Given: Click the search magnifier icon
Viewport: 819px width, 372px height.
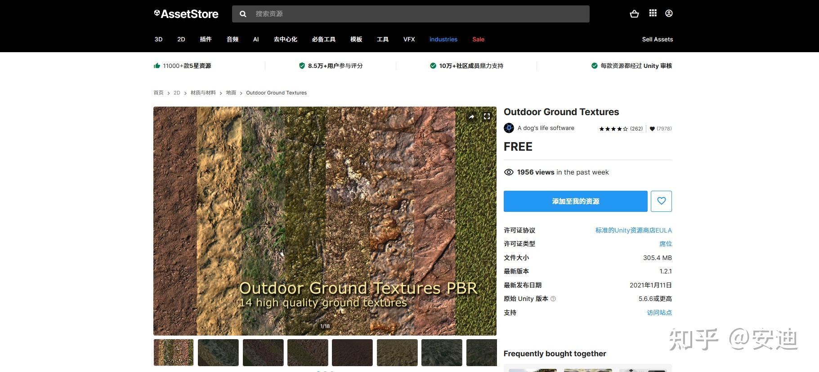Looking at the screenshot, I should point(243,14).
